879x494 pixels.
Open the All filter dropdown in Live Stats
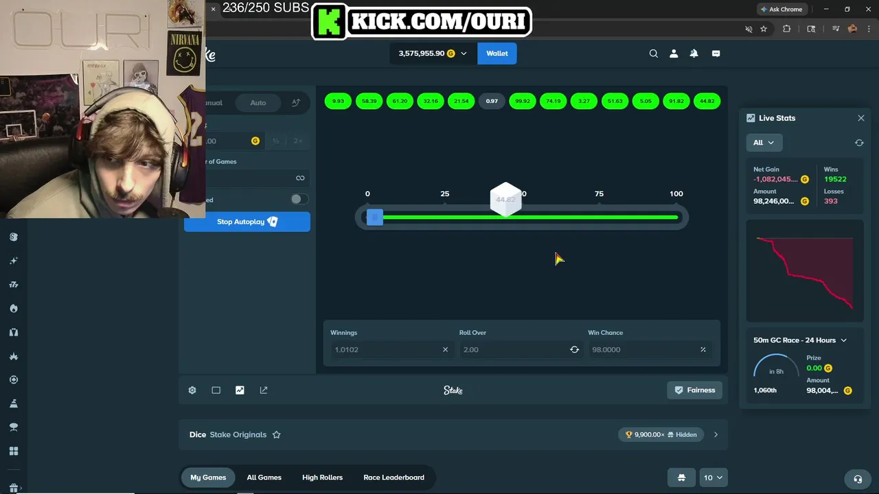tap(764, 143)
